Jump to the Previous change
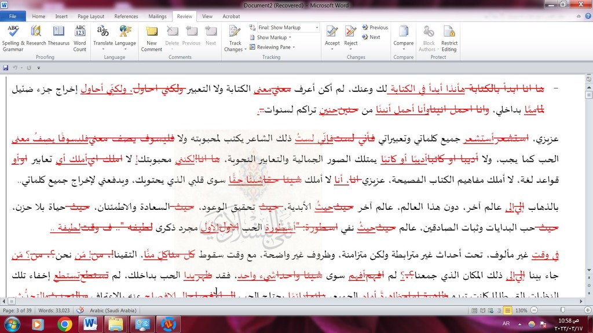Image resolution: width=593 pixels, height=333 pixels. tap(375, 28)
